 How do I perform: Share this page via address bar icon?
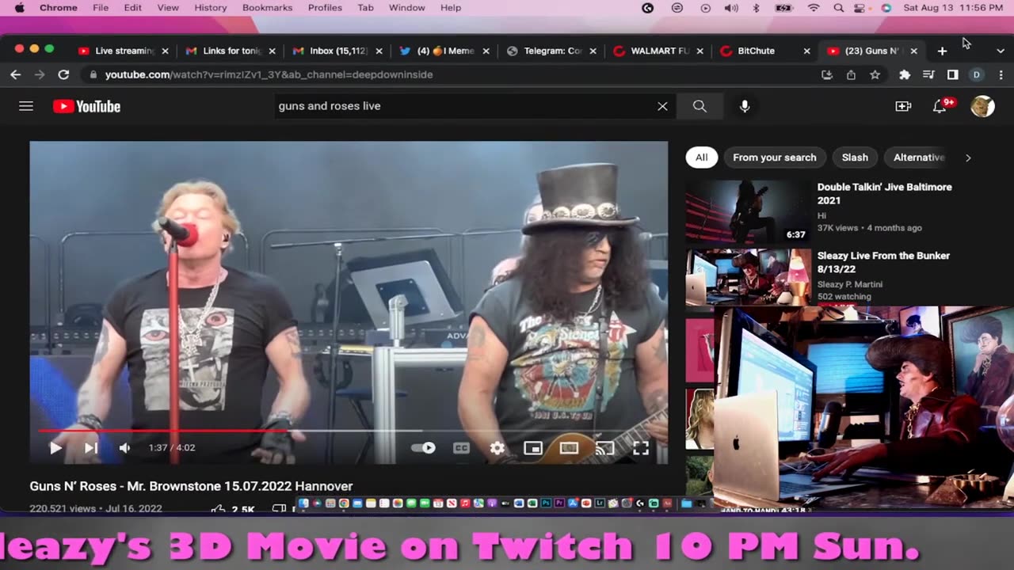point(851,74)
